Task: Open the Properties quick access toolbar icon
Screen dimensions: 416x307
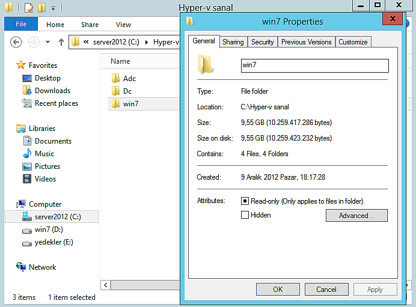Action: click(x=29, y=7)
